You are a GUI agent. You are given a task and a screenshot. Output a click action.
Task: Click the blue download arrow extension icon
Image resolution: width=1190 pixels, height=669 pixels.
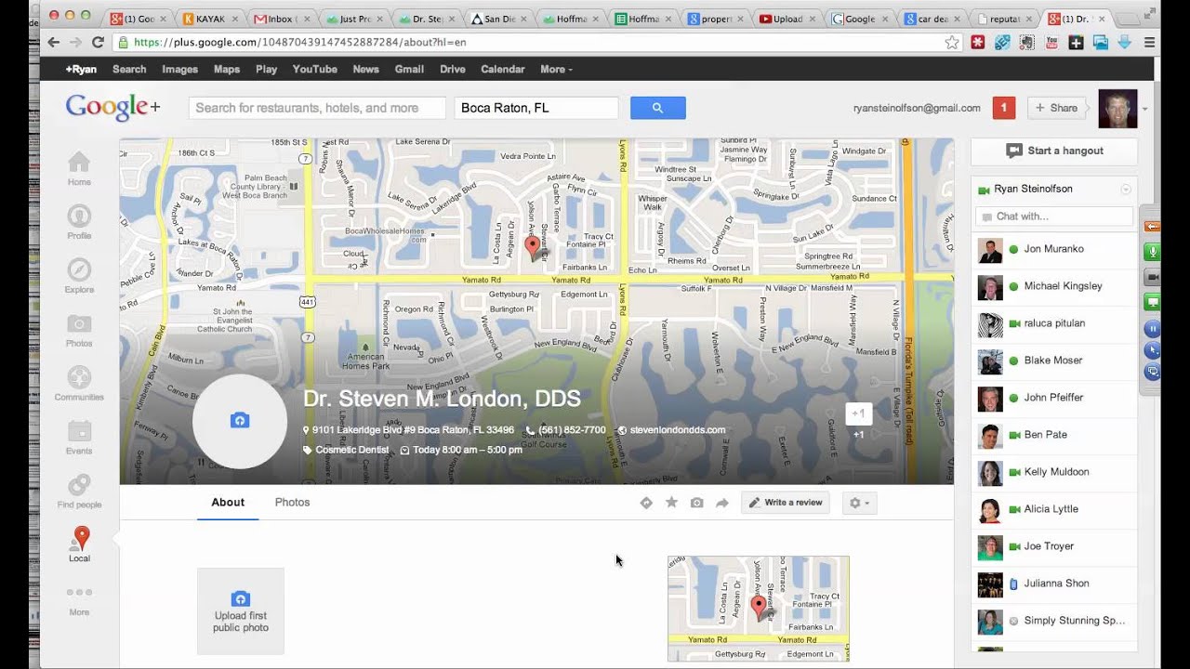tap(1124, 42)
